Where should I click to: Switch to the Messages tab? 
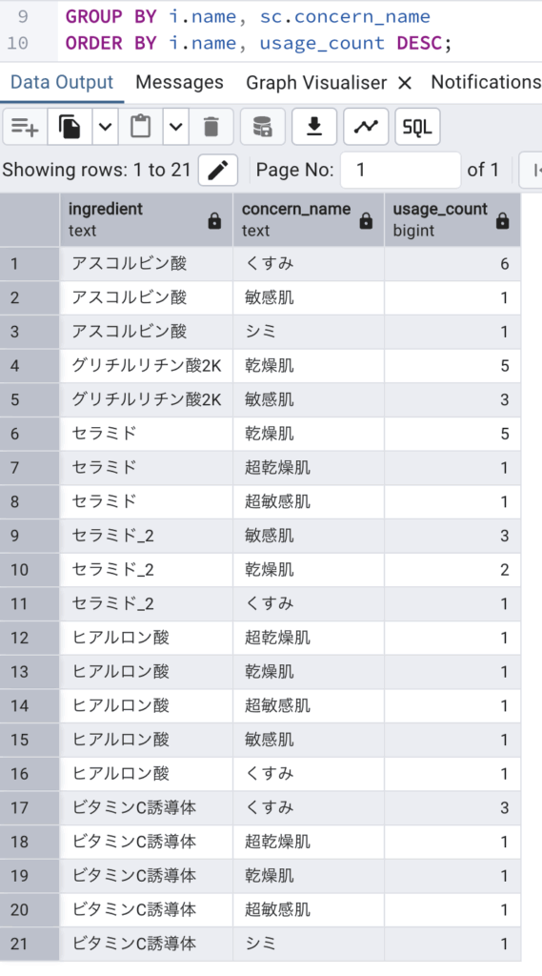[179, 82]
